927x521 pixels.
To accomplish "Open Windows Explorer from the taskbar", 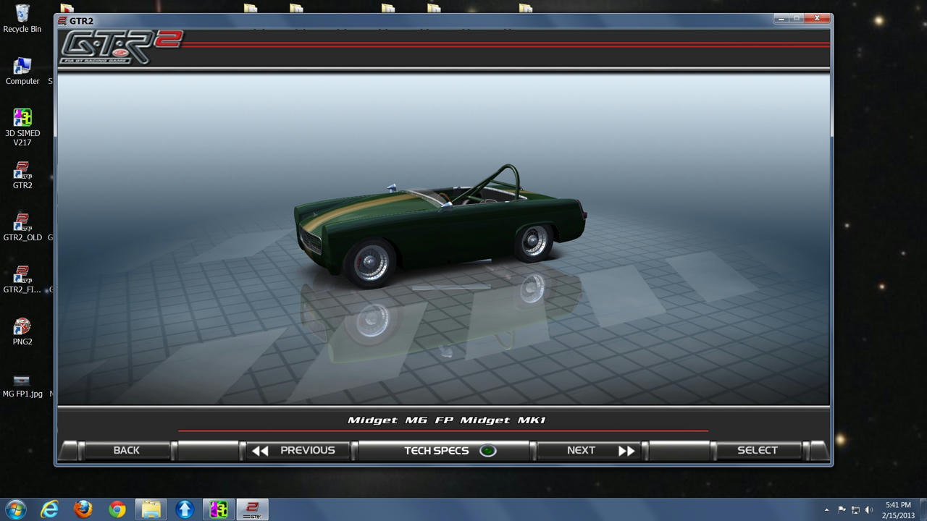I will (x=151, y=509).
